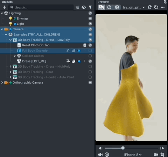The image size is (168, 157).
Task: Open the filter funnel in Objects panel
Action: 90,7
